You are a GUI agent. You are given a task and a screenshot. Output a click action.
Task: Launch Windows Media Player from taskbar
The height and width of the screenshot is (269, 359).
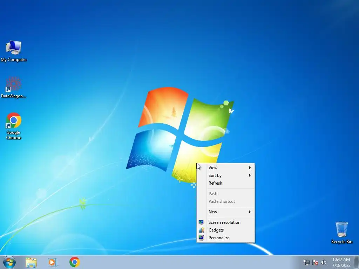53,262
